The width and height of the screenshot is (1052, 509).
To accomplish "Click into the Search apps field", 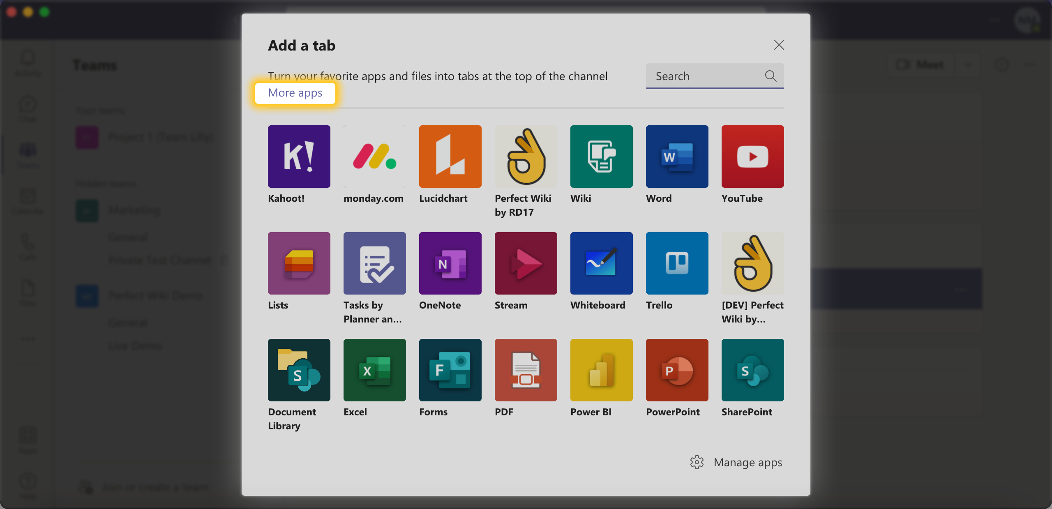I will point(715,76).
